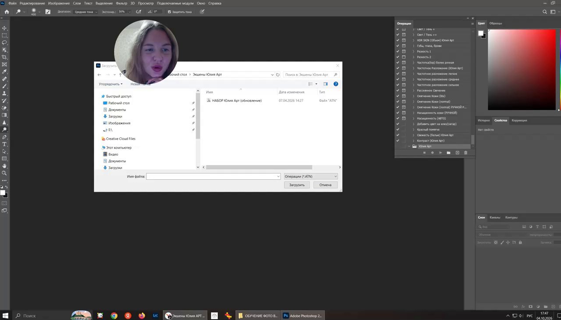Expand the Частотное разложение легкое action
This screenshot has width=561, height=320.
413,74
